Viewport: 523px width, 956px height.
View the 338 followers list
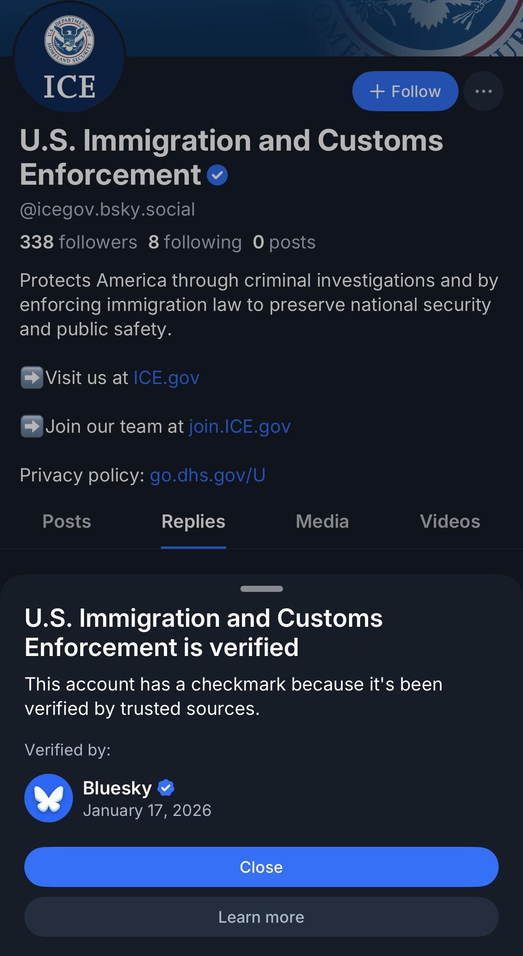click(79, 241)
